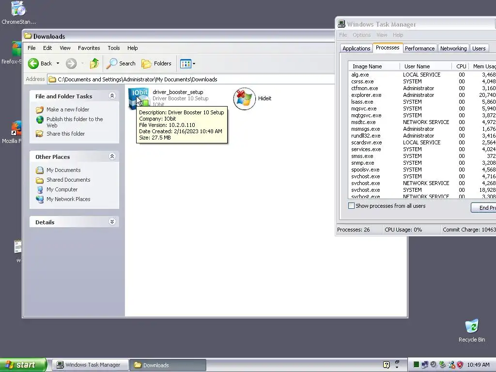Click red security shield tray icon

460,365
